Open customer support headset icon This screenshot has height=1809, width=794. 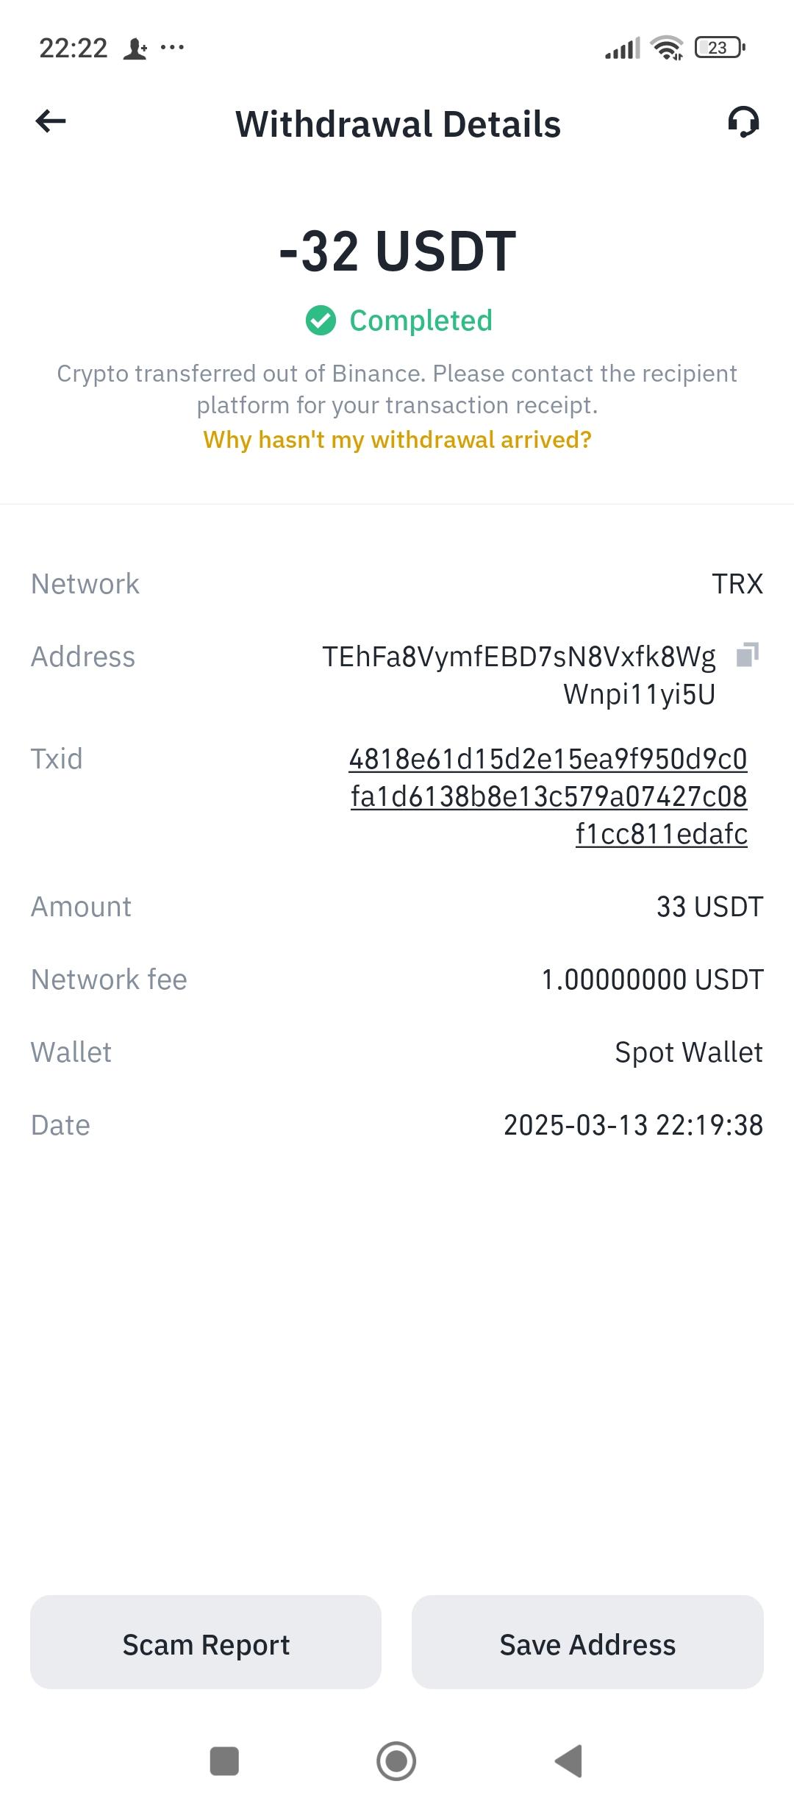pos(743,122)
